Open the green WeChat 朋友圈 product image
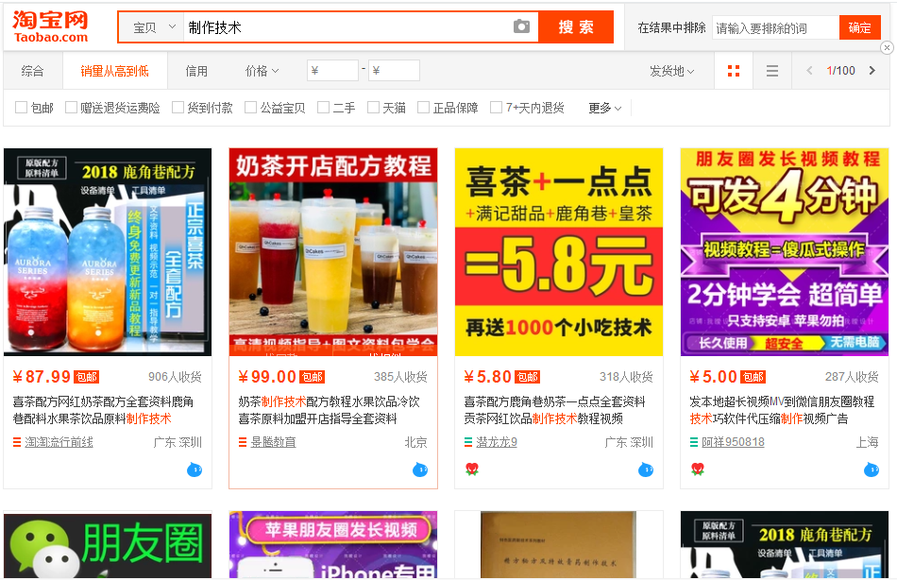This screenshot has width=897, height=580. tap(108, 545)
